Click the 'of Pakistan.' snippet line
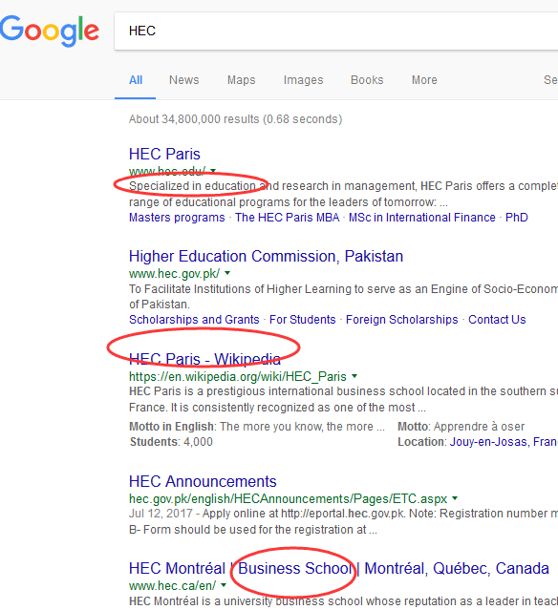The width and height of the screenshot is (558, 610). pos(160,305)
